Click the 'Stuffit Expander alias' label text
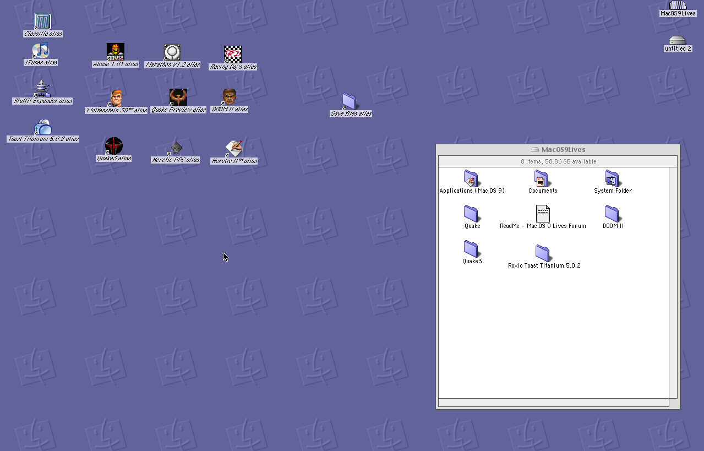 click(x=43, y=101)
